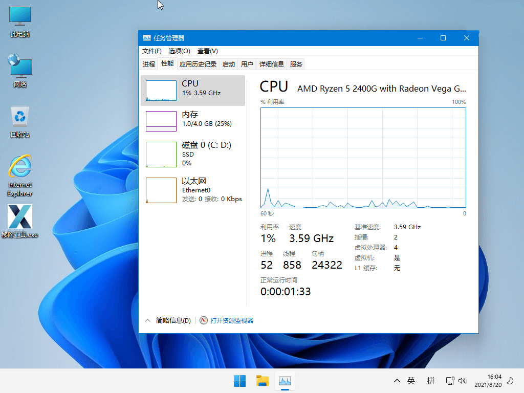The width and height of the screenshot is (524, 393).
Task: Open the 文件(F) menu
Action: click(151, 51)
